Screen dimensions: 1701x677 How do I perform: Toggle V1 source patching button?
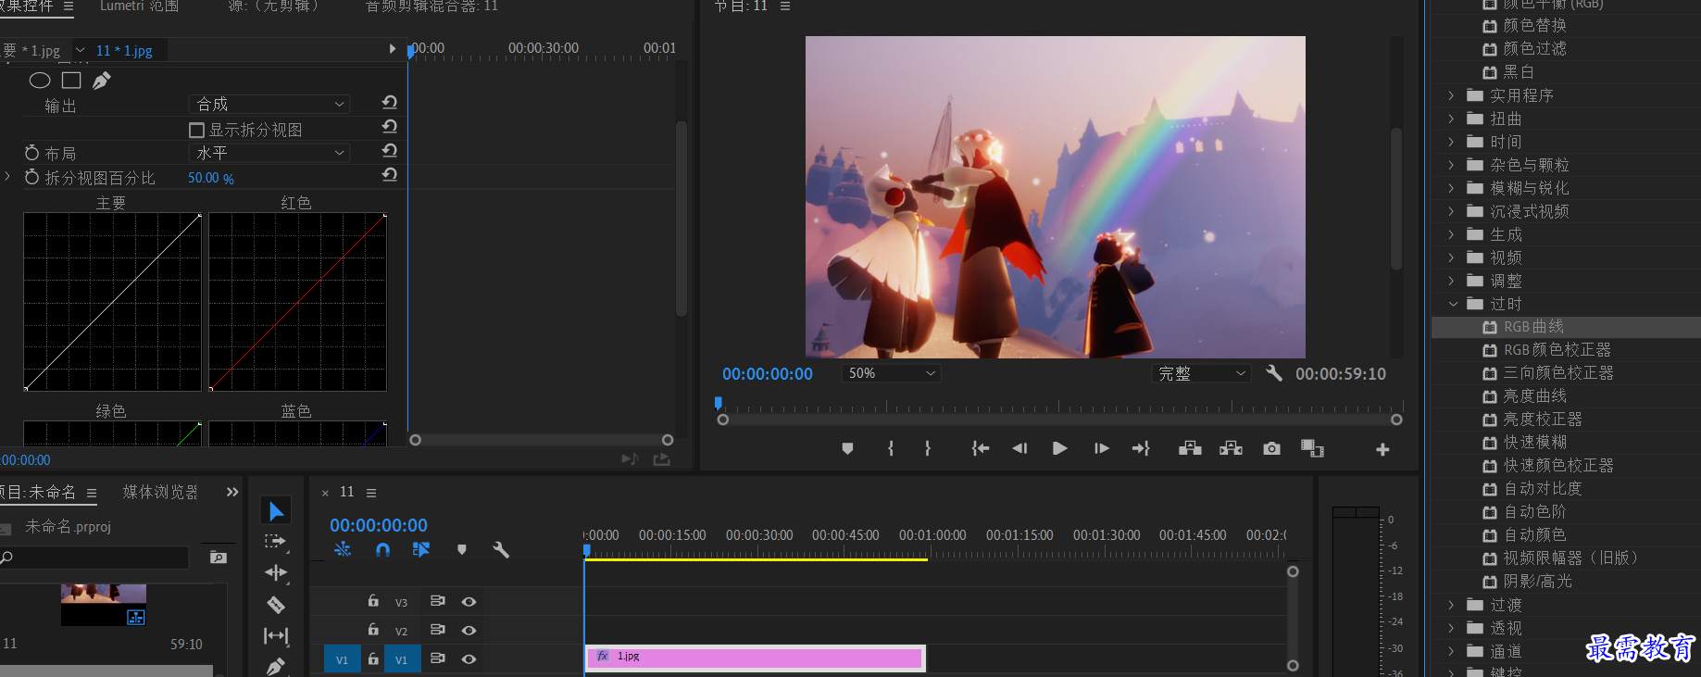(x=342, y=659)
